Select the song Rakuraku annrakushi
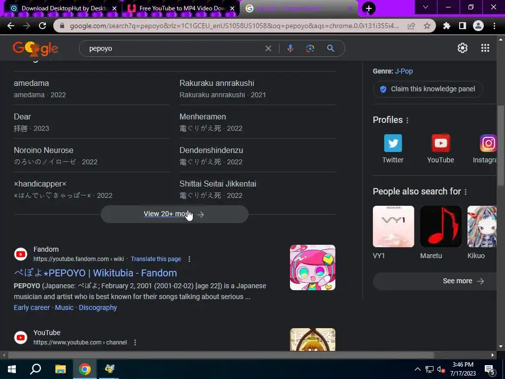The image size is (505, 379). 257,88
